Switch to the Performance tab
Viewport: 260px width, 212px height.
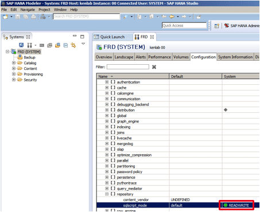160,57
